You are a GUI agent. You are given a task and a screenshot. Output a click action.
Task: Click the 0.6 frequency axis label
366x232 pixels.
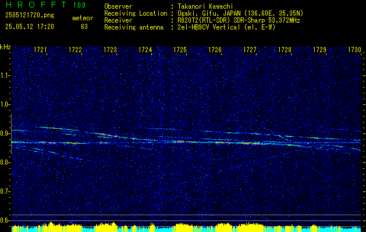pos(4,220)
